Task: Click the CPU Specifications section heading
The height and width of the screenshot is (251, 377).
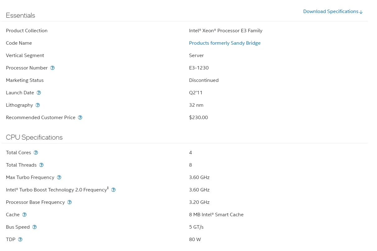Action: (x=34, y=137)
